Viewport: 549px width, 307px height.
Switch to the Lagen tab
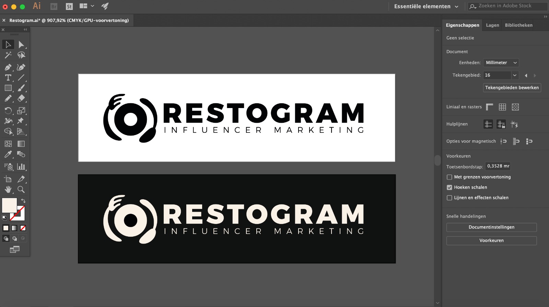(492, 25)
